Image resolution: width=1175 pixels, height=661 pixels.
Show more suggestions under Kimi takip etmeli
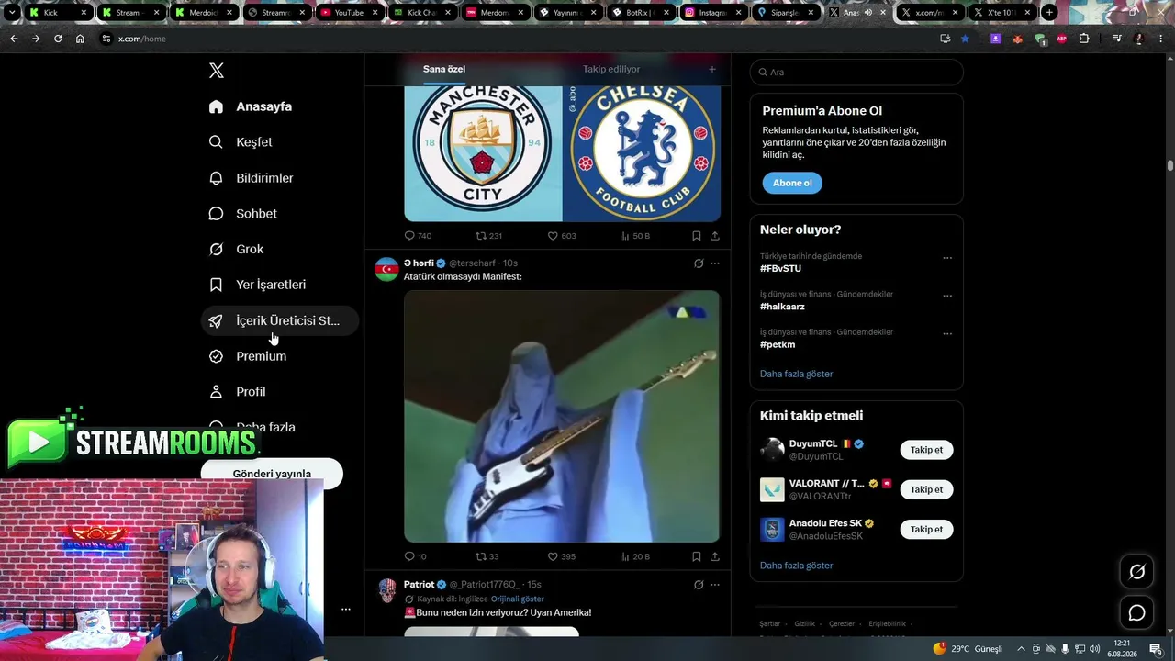(797, 566)
